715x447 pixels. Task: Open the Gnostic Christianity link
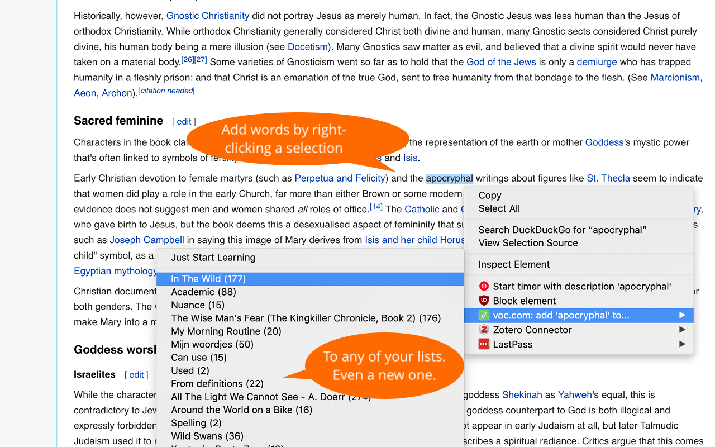[x=208, y=16]
